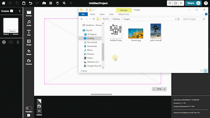Open the File tab in Explorer
This screenshot has height=118, width=210.
(83, 14)
